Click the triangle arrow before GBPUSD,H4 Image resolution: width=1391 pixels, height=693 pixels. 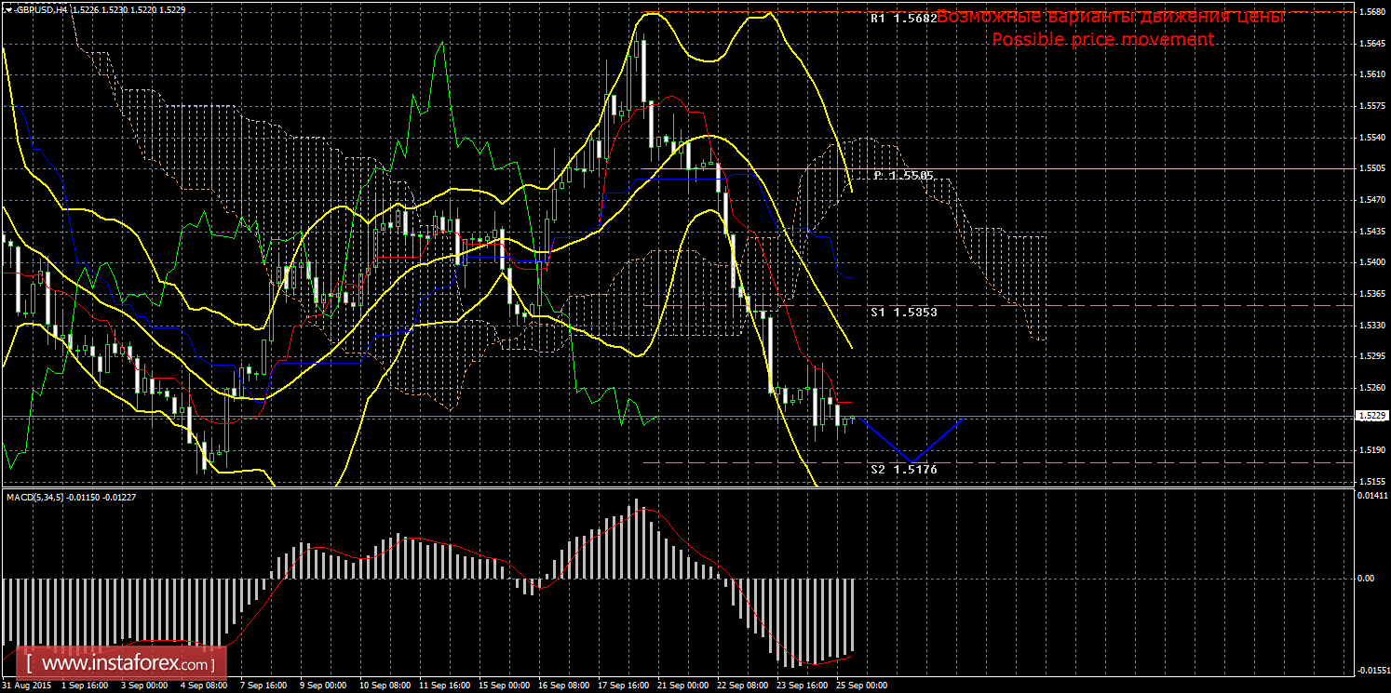click(7, 9)
